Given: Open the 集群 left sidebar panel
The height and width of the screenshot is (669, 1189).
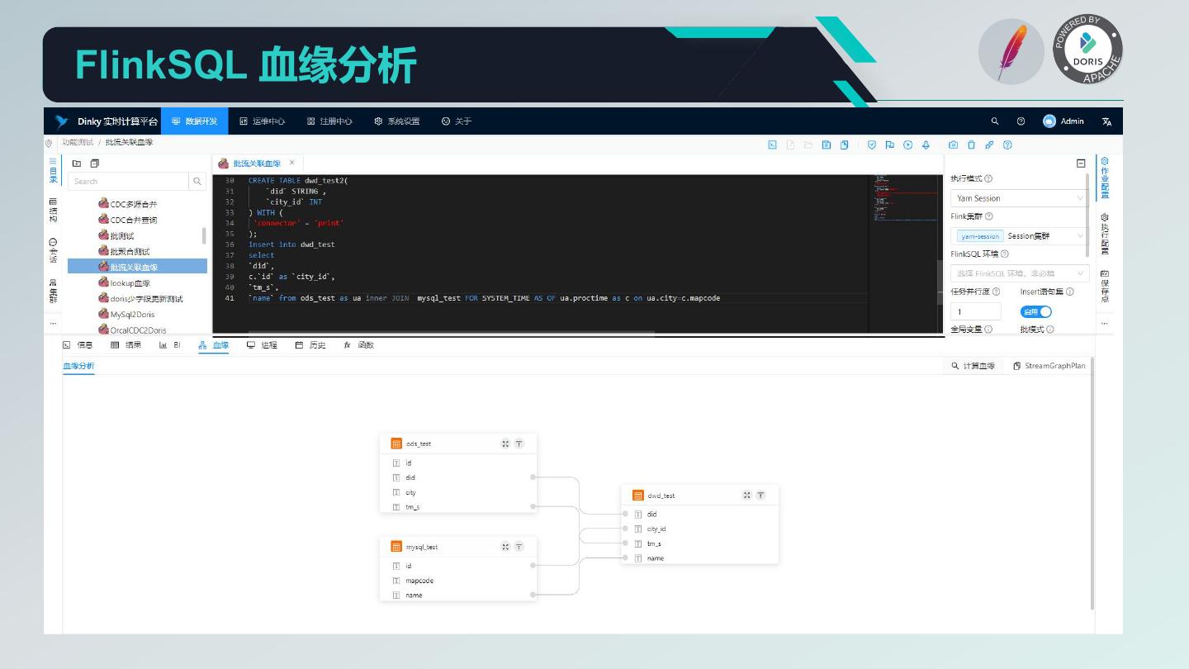Looking at the screenshot, I should coord(53,292).
